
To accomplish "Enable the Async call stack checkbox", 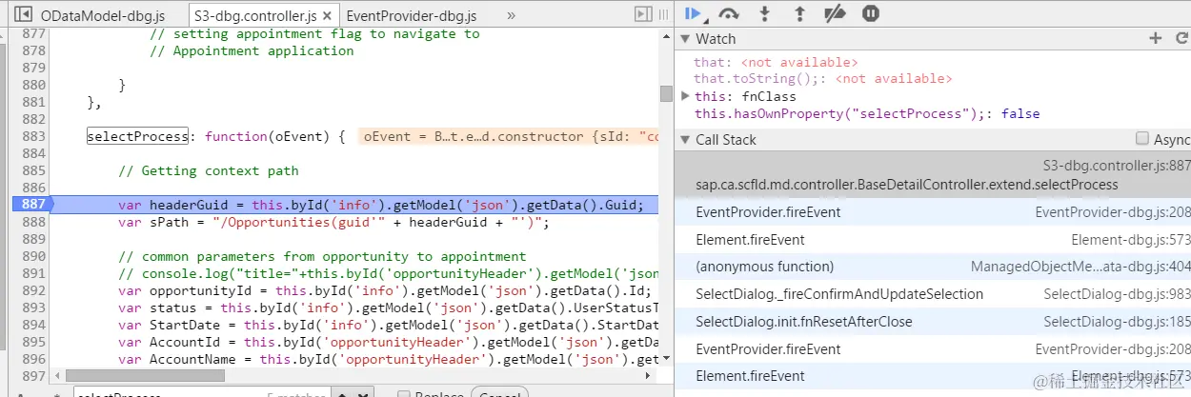I will [1141, 139].
